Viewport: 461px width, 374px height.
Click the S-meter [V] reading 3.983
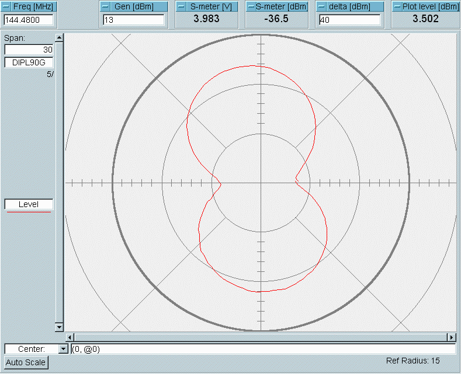206,19
